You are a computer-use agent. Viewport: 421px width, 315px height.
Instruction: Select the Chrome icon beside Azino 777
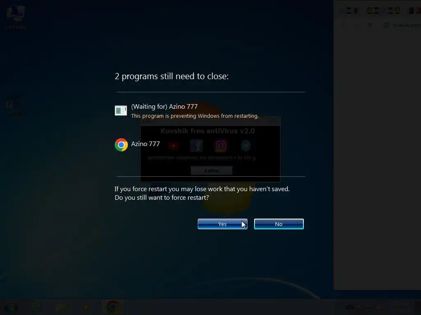pyautogui.click(x=121, y=145)
